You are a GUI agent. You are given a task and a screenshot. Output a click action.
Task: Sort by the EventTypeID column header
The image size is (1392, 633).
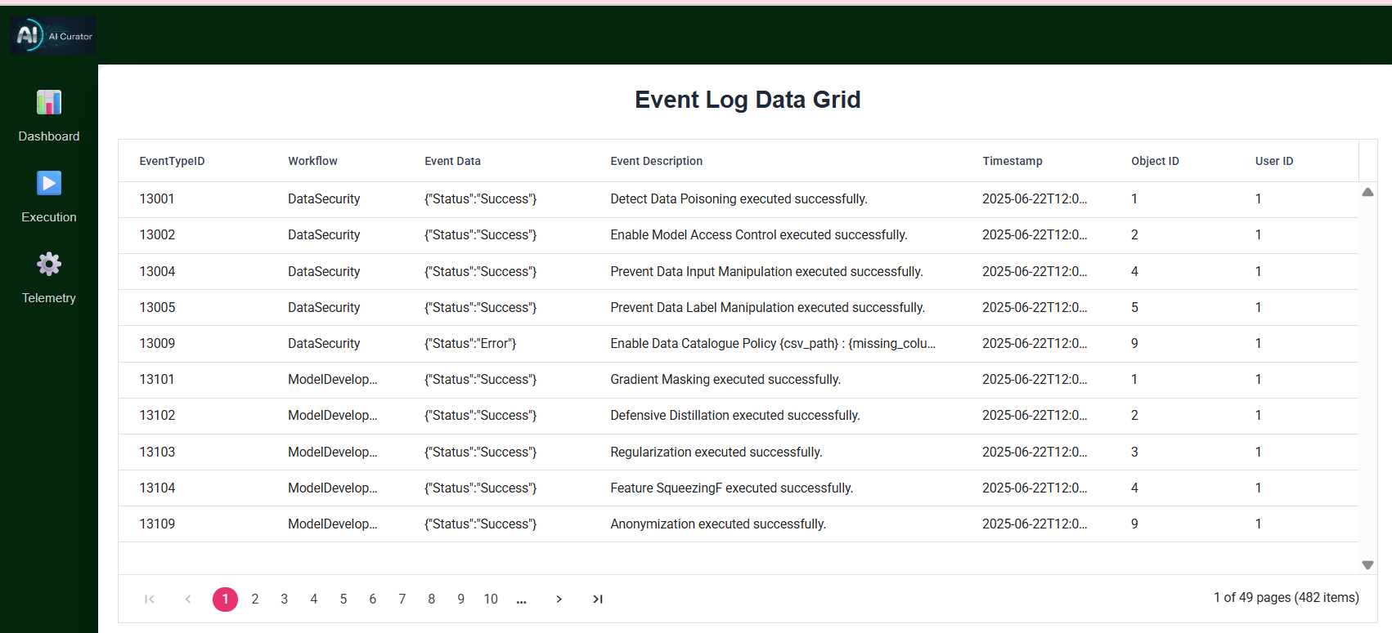pyautogui.click(x=172, y=161)
